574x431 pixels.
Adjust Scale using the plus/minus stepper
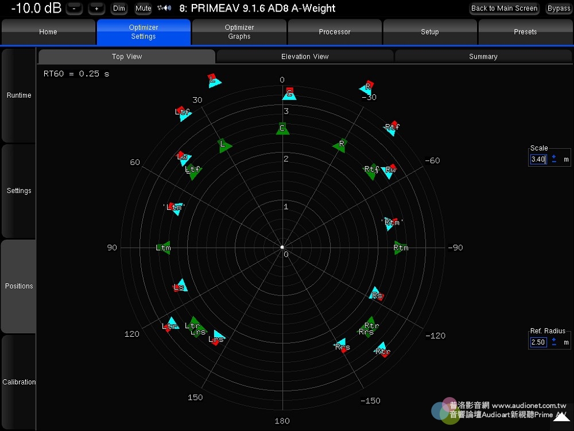(x=554, y=159)
